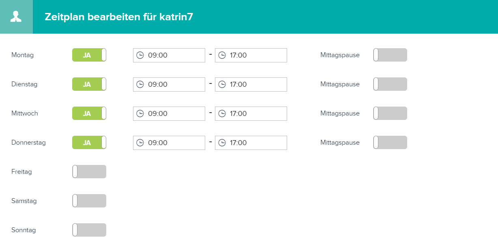The height and width of the screenshot is (248, 498).
Task: Click the clock icon in Dienstag start time
Action: pyautogui.click(x=140, y=84)
